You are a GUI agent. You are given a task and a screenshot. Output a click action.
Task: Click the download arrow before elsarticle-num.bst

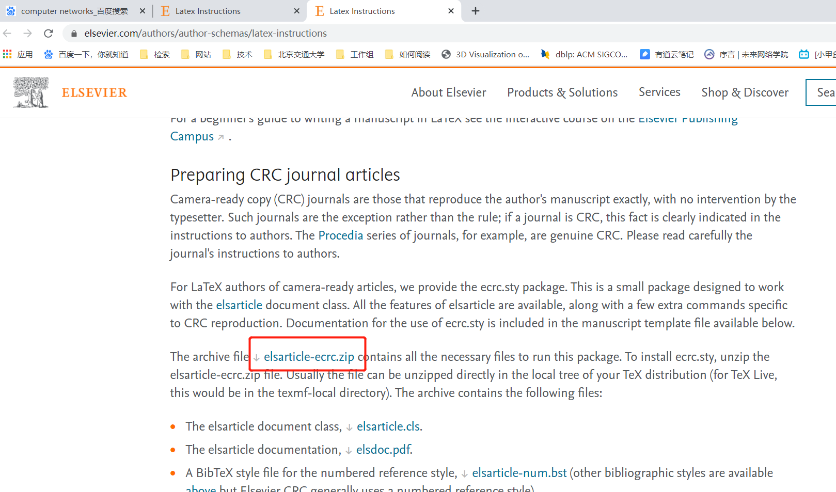coord(465,474)
